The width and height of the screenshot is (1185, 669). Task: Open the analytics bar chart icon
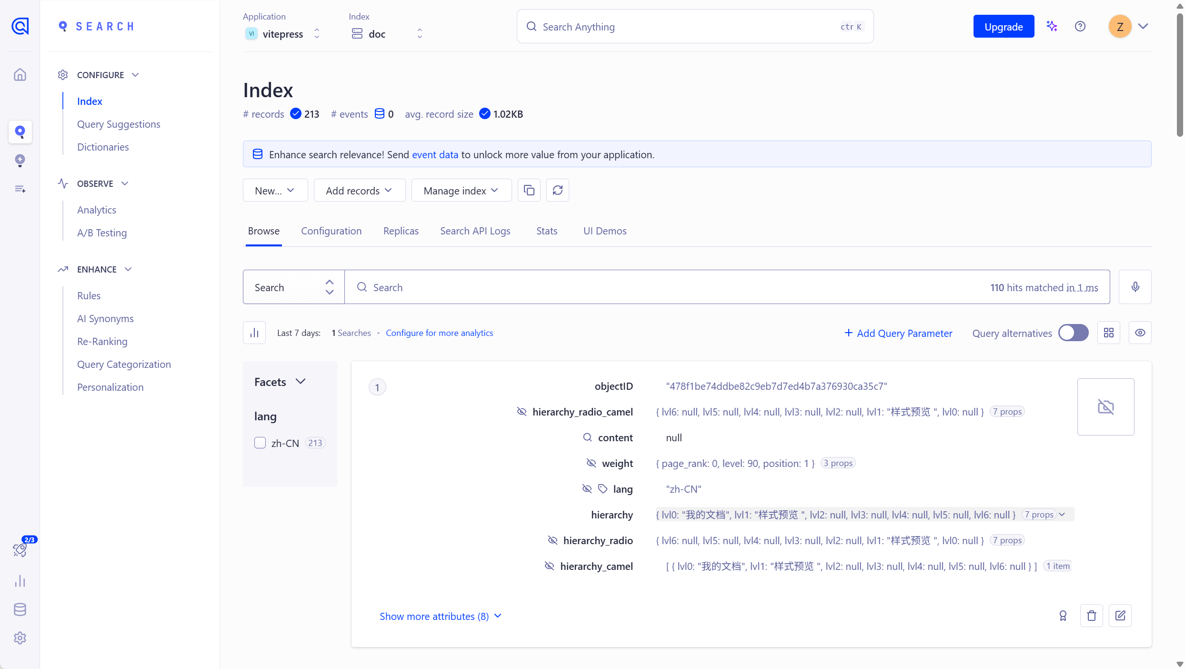[254, 333]
